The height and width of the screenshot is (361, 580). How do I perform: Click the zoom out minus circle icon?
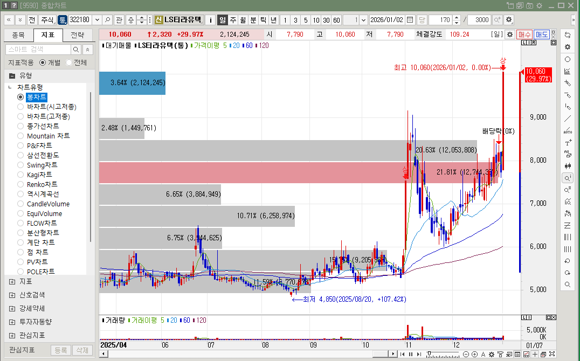(x=466, y=355)
